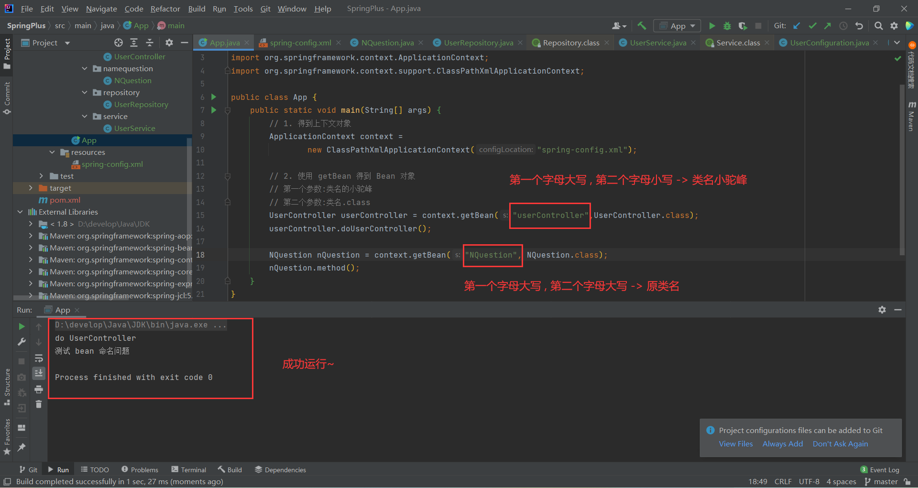Open the Tools menu
This screenshot has height=488, width=918.
coord(243,9)
